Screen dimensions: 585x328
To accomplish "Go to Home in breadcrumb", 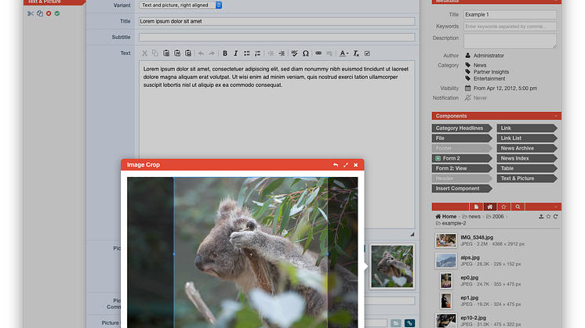I will tap(446, 216).
